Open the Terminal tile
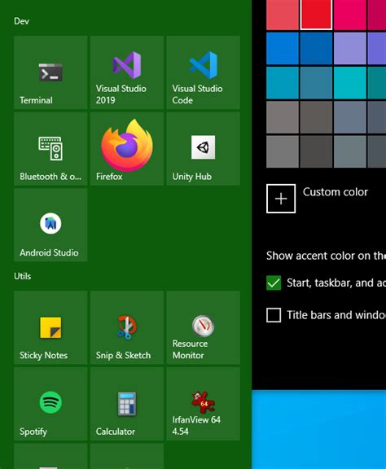 (x=50, y=72)
